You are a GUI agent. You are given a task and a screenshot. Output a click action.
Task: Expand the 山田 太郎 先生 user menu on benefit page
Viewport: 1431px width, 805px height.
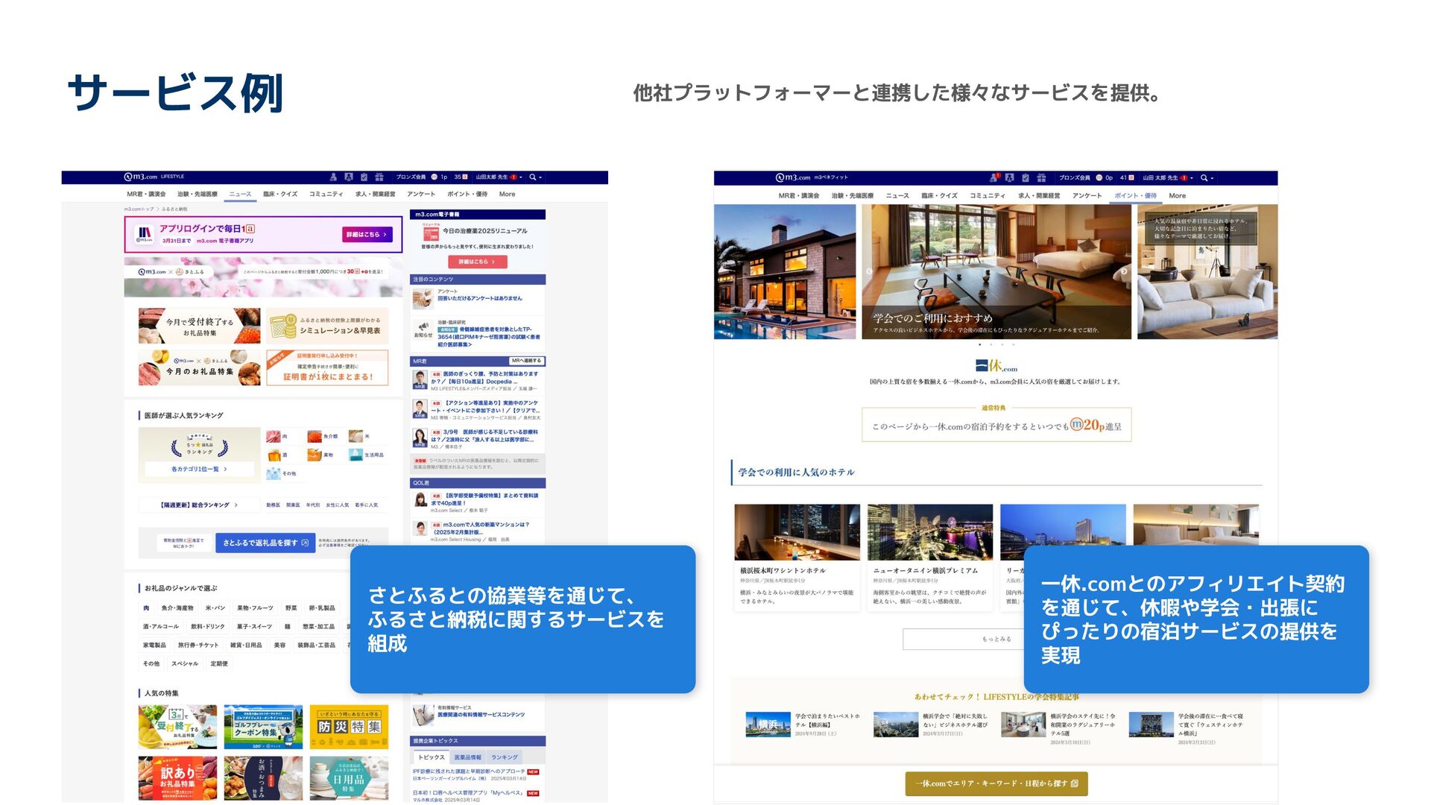[x=1168, y=178]
